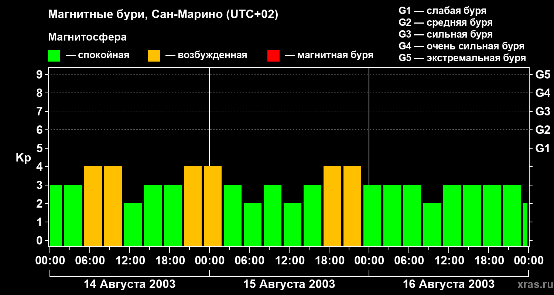Image resolution: width=554 pixels, height=295 pixels.
Task: Click the red 'магнитная буря' legend swatch
Action: click(x=273, y=56)
